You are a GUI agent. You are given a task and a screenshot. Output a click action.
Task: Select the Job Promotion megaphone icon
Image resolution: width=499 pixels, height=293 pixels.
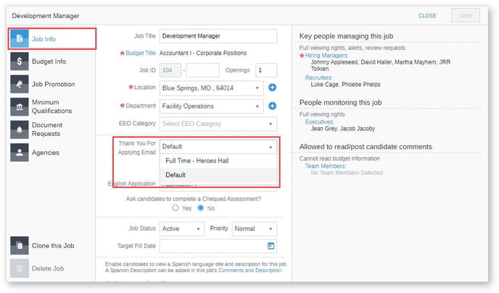pyautogui.click(x=20, y=84)
